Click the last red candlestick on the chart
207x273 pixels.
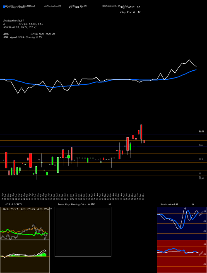[144, 141]
